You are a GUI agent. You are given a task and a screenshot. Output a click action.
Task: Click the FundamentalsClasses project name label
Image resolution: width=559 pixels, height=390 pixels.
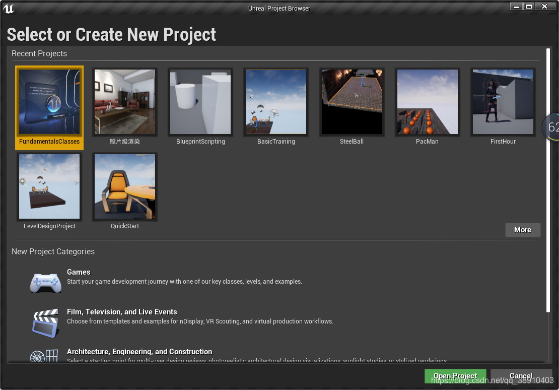[49, 142]
